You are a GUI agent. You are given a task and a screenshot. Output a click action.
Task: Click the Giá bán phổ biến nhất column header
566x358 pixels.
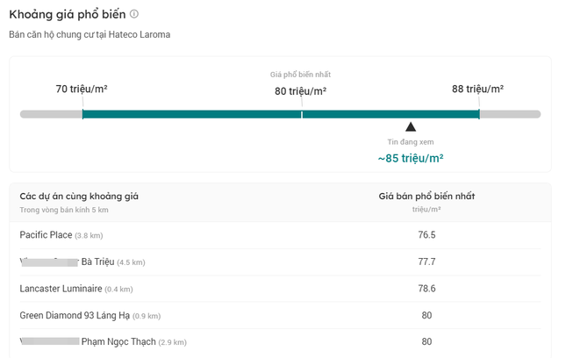click(426, 197)
